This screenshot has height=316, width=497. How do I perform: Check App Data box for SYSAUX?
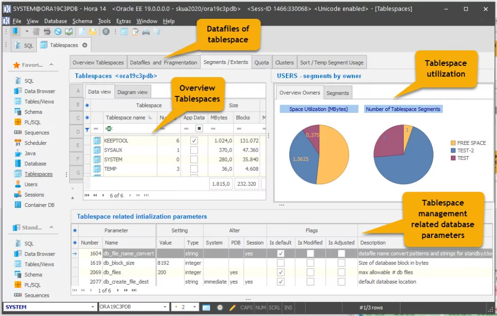pos(194,150)
